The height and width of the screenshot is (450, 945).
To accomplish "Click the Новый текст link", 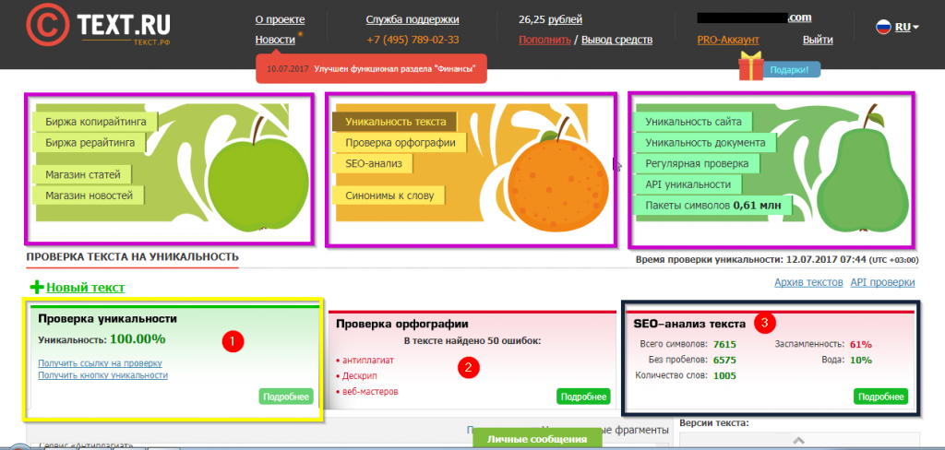I will click(x=86, y=288).
